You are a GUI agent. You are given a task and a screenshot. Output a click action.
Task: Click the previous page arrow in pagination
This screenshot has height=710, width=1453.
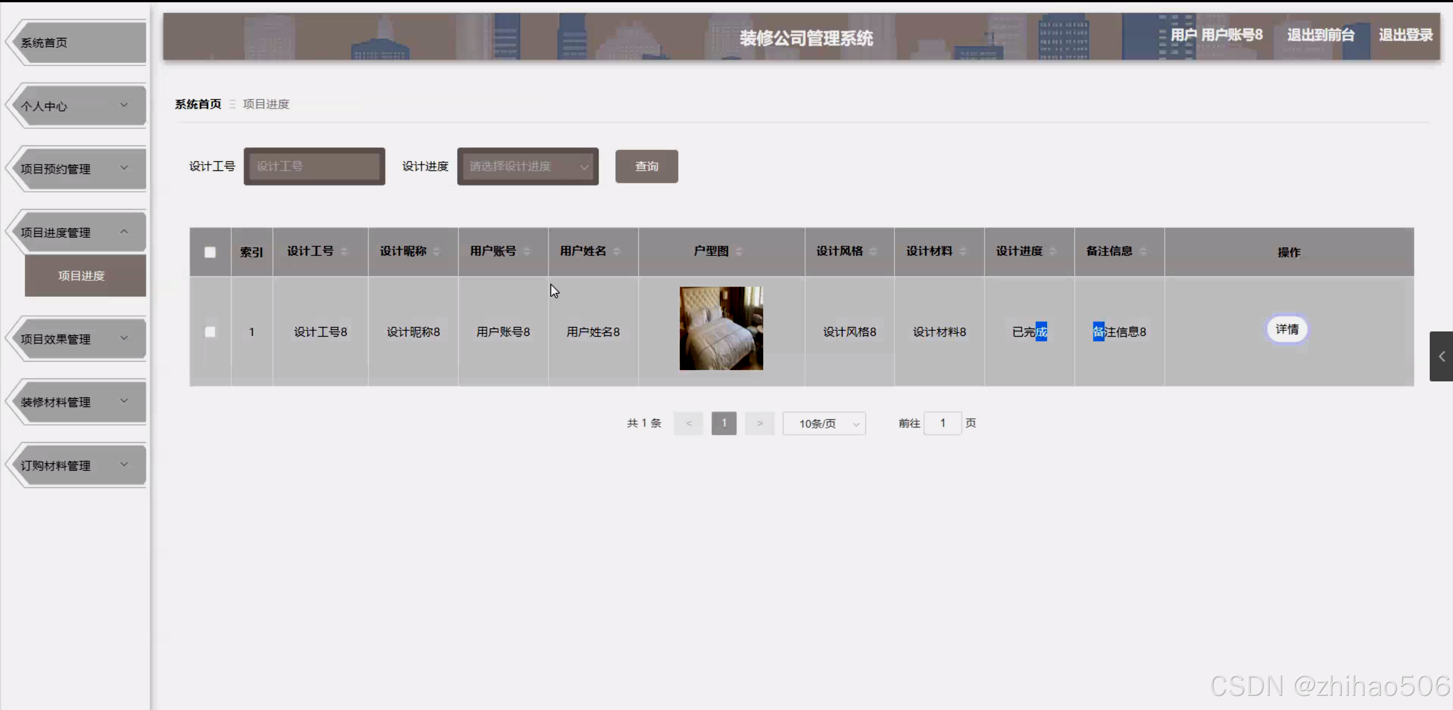coord(688,423)
